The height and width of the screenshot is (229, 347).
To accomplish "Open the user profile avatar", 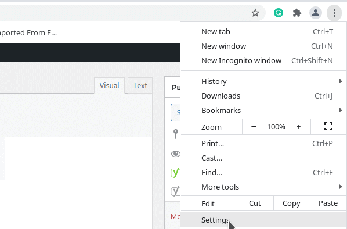I will click(x=315, y=13).
